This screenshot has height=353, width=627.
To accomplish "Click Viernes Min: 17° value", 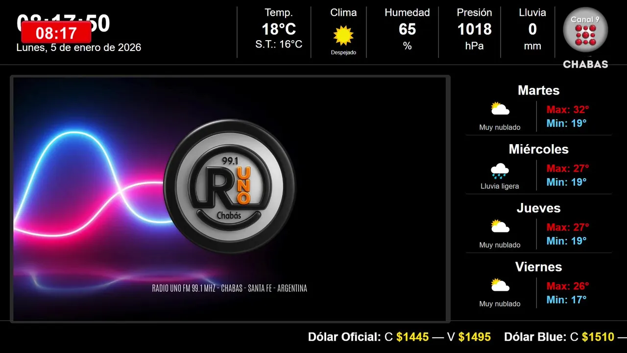I will [x=566, y=300].
